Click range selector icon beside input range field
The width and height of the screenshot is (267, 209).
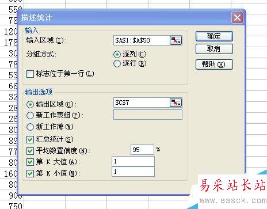click(x=176, y=40)
